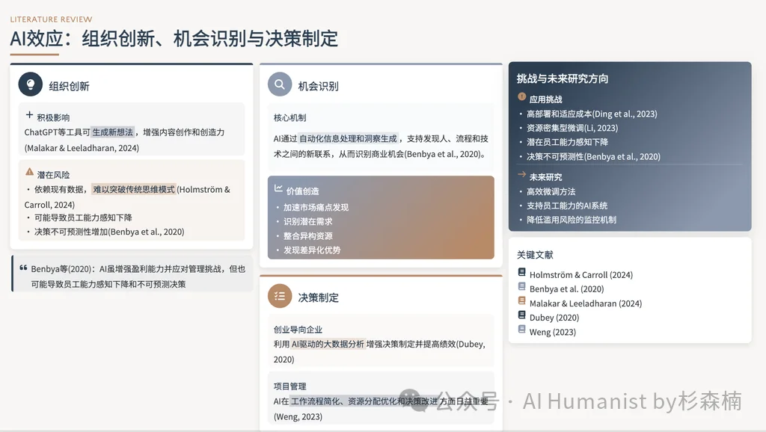766x432 pixels.
Task: Open the Holmström & Carroll (2024) reference
Action: pos(581,274)
